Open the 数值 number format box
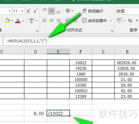Viewport: 139px width, 124px height. (x=127, y=11)
